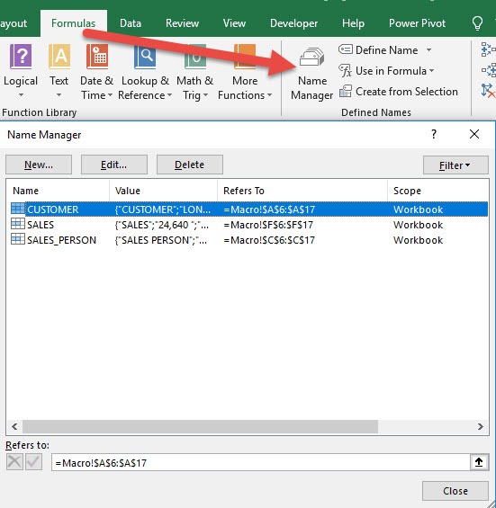Click the Name Manager ribbon icon
Image resolution: width=496 pixels, height=508 pixels.
[311, 57]
